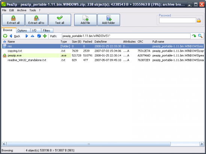Click the Add folder button
The image size is (206, 154).
click(x=109, y=20)
